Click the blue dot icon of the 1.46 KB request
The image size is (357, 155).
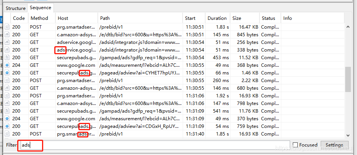[x=7, y=73]
